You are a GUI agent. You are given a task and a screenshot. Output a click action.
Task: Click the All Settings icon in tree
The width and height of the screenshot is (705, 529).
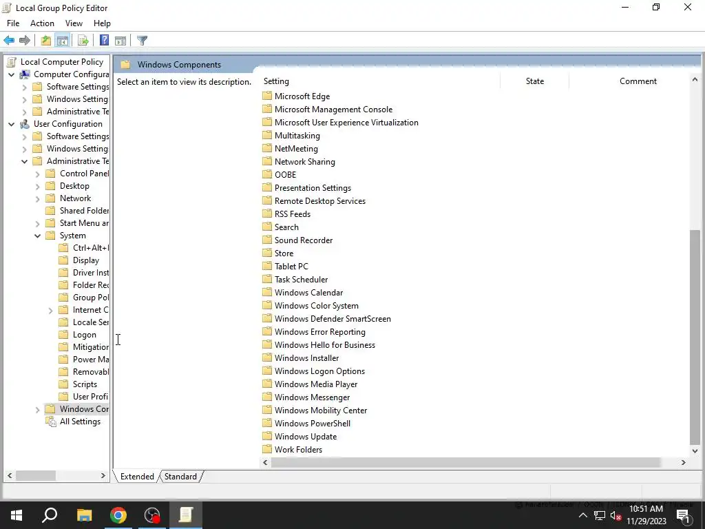pos(51,422)
